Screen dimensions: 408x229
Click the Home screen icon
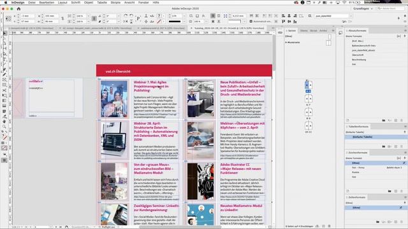coord(18,8)
